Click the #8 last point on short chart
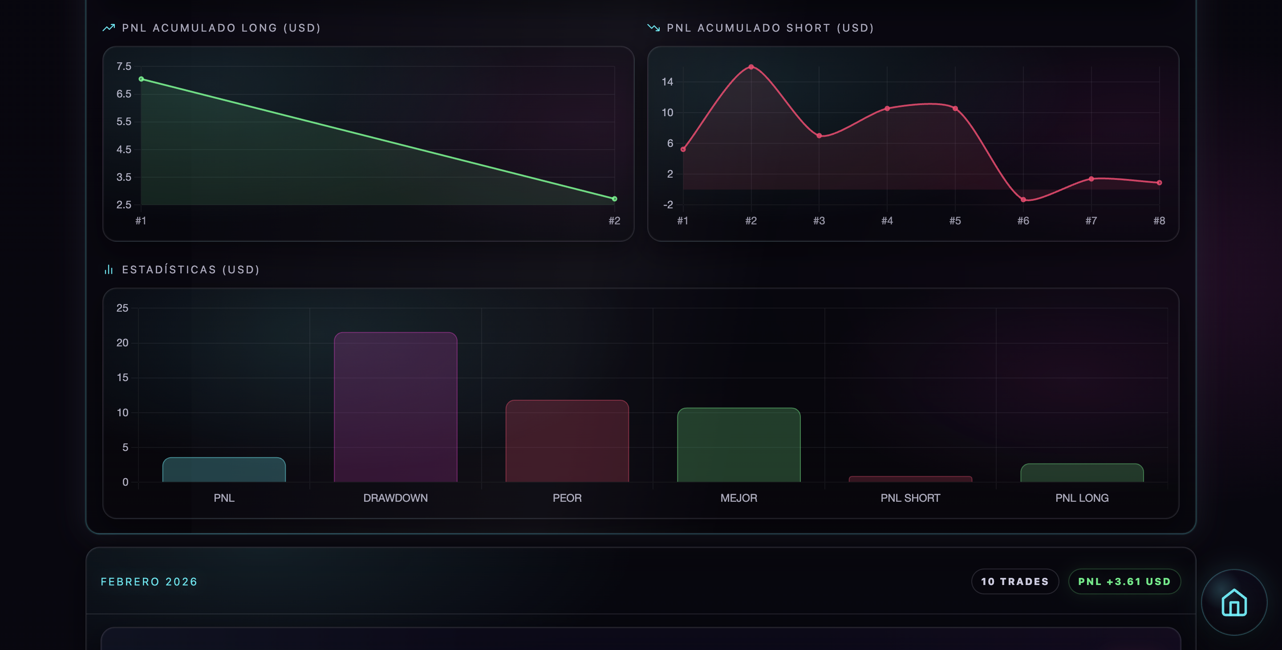Viewport: 1282px width, 650px height. [1159, 183]
